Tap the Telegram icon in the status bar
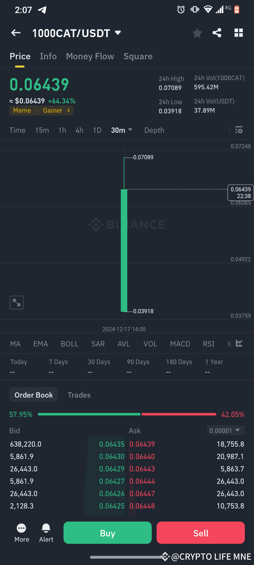Screen dimensions: 254x565 click(x=42, y=10)
